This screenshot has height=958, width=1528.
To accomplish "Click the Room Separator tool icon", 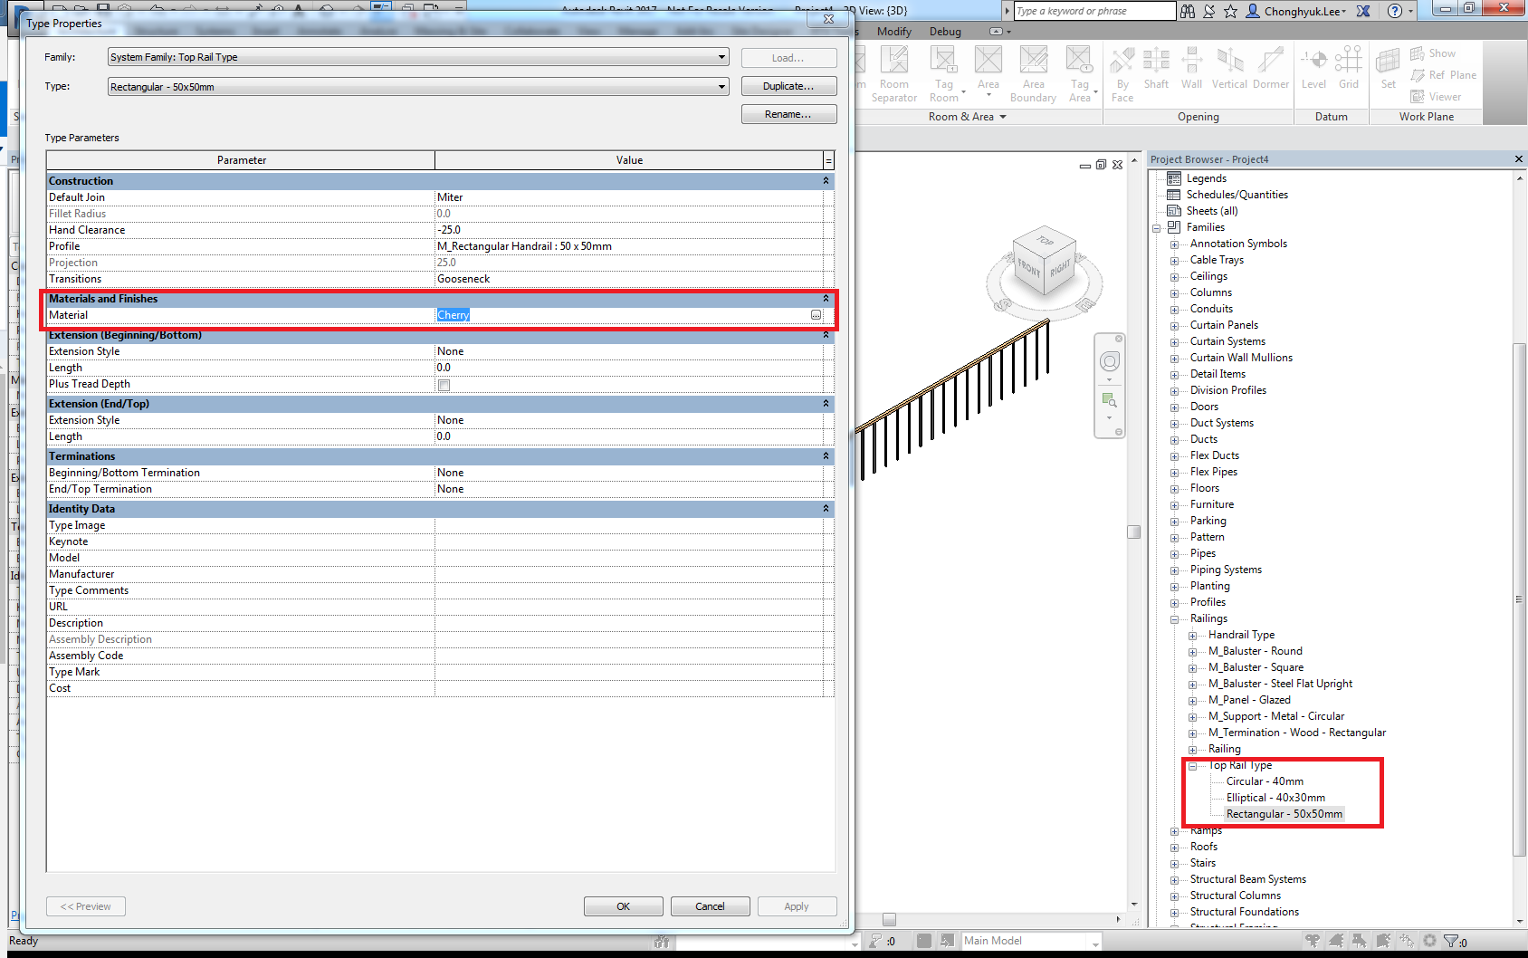I will click(x=893, y=61).
